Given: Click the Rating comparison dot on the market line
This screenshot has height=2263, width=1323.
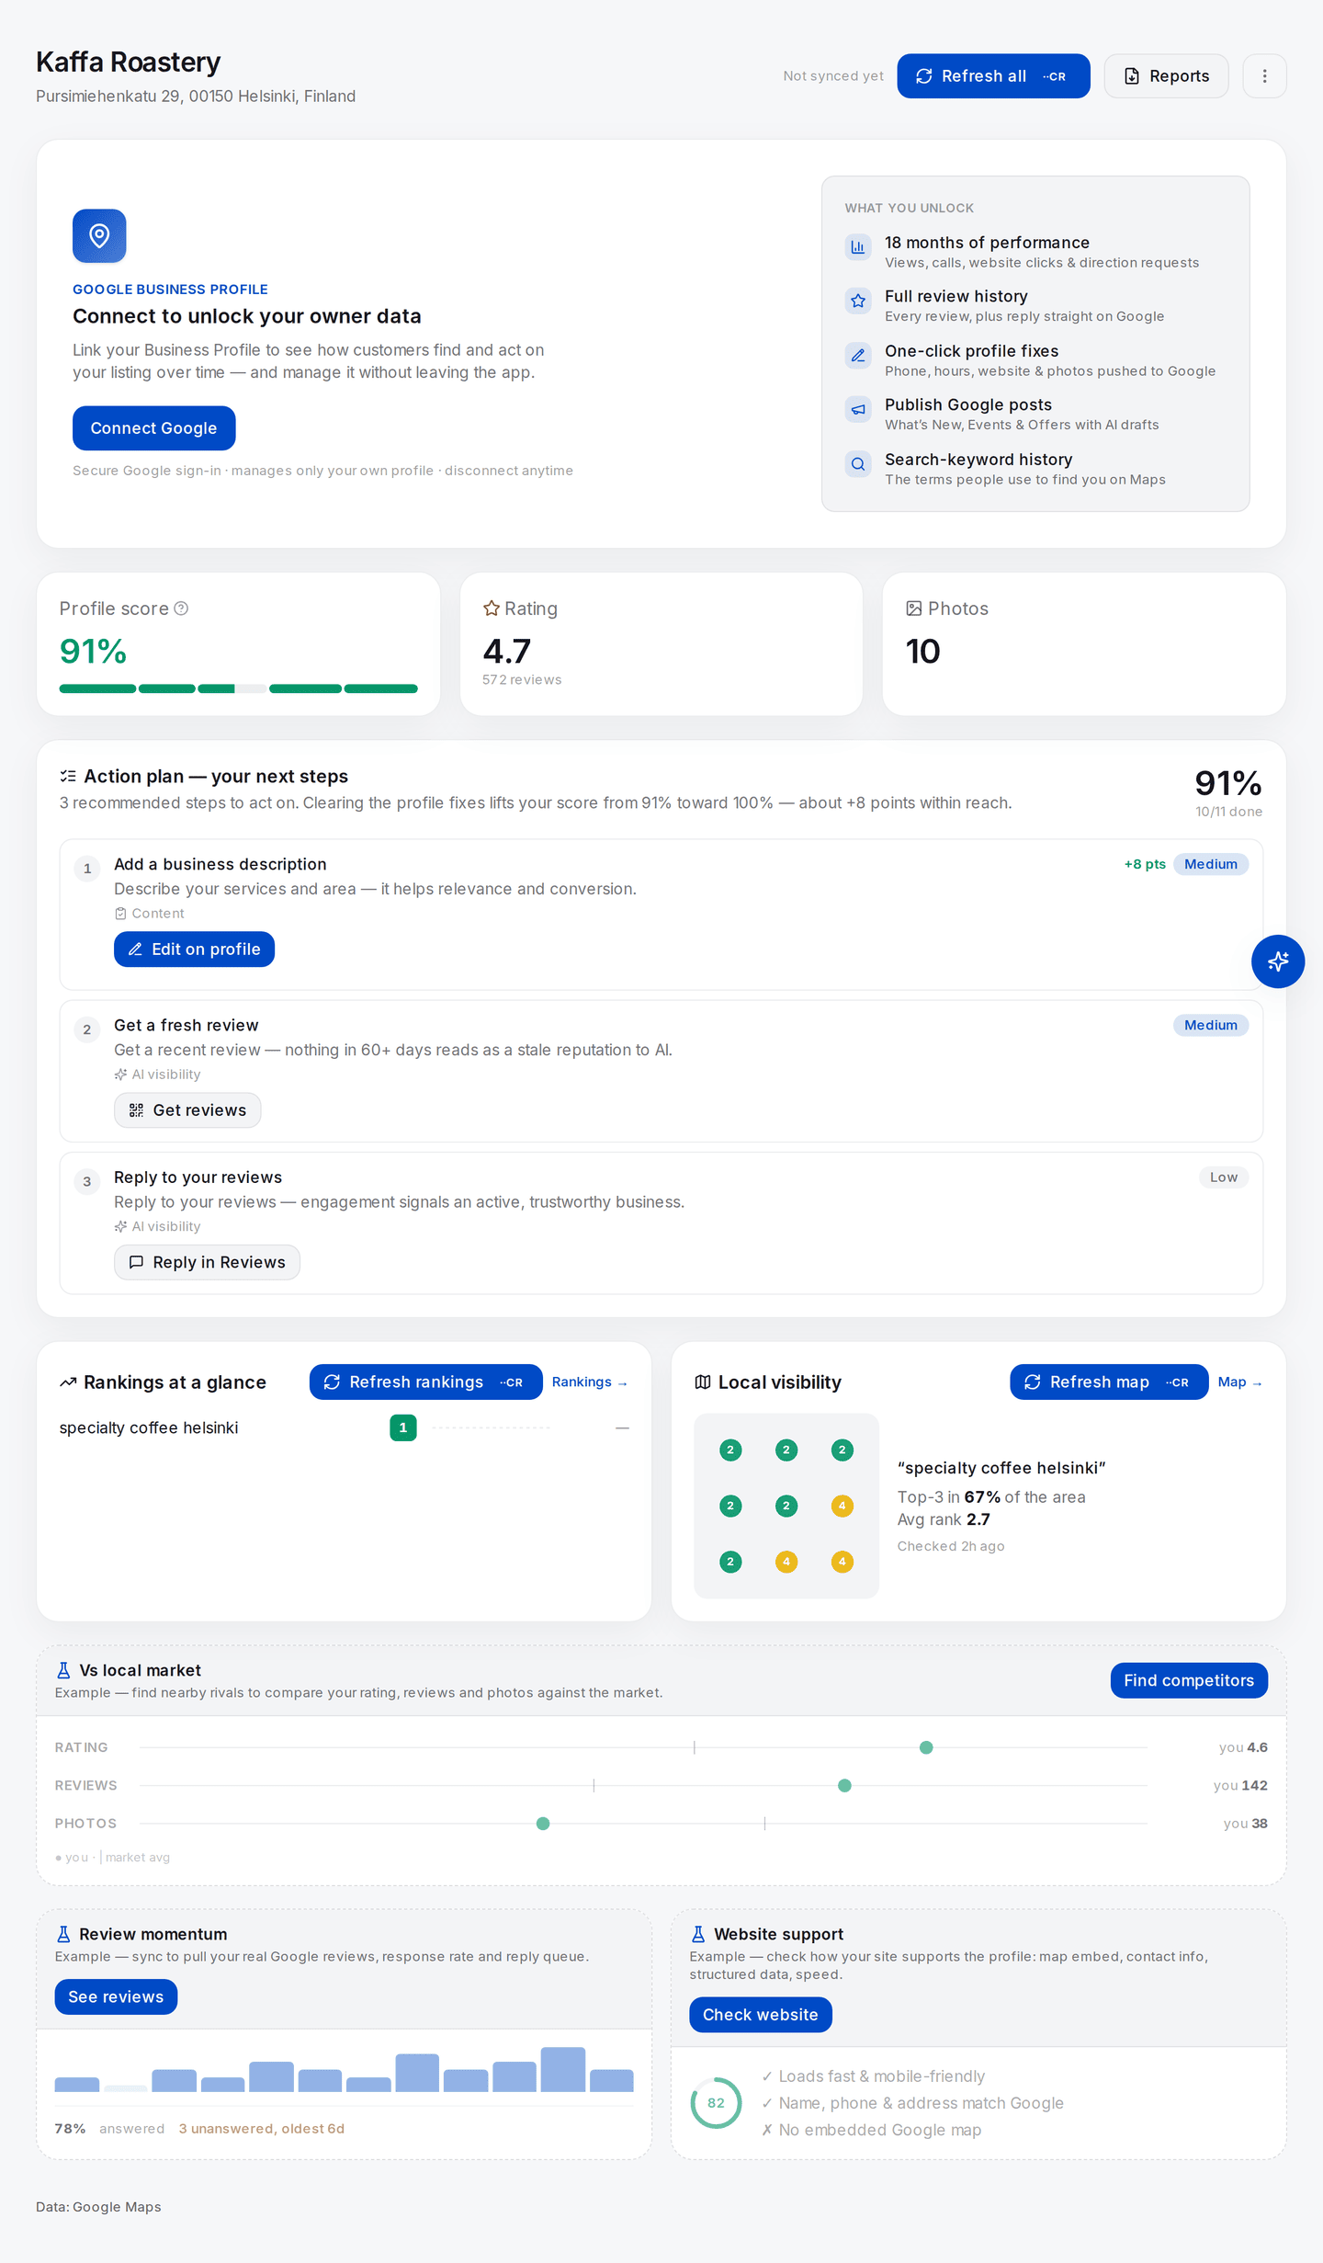Looking at the screenshot, I should click(926, 1747).
